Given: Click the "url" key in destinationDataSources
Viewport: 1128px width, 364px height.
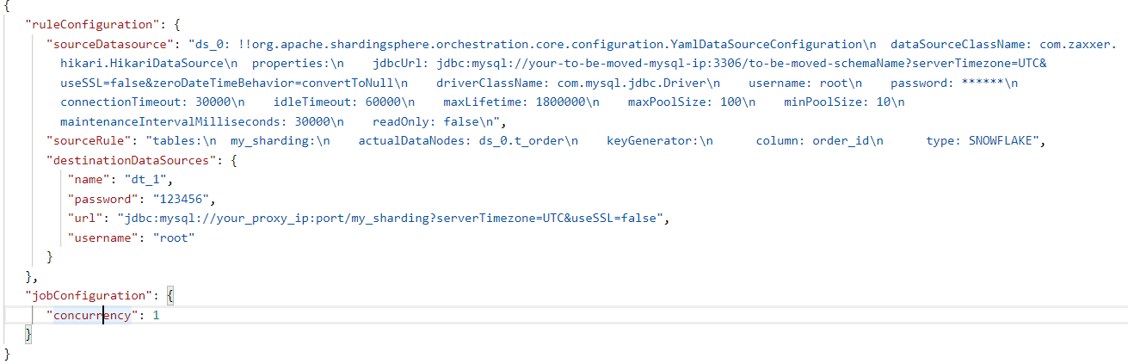Looking at the screenshot, I should [x=86, y=218].
